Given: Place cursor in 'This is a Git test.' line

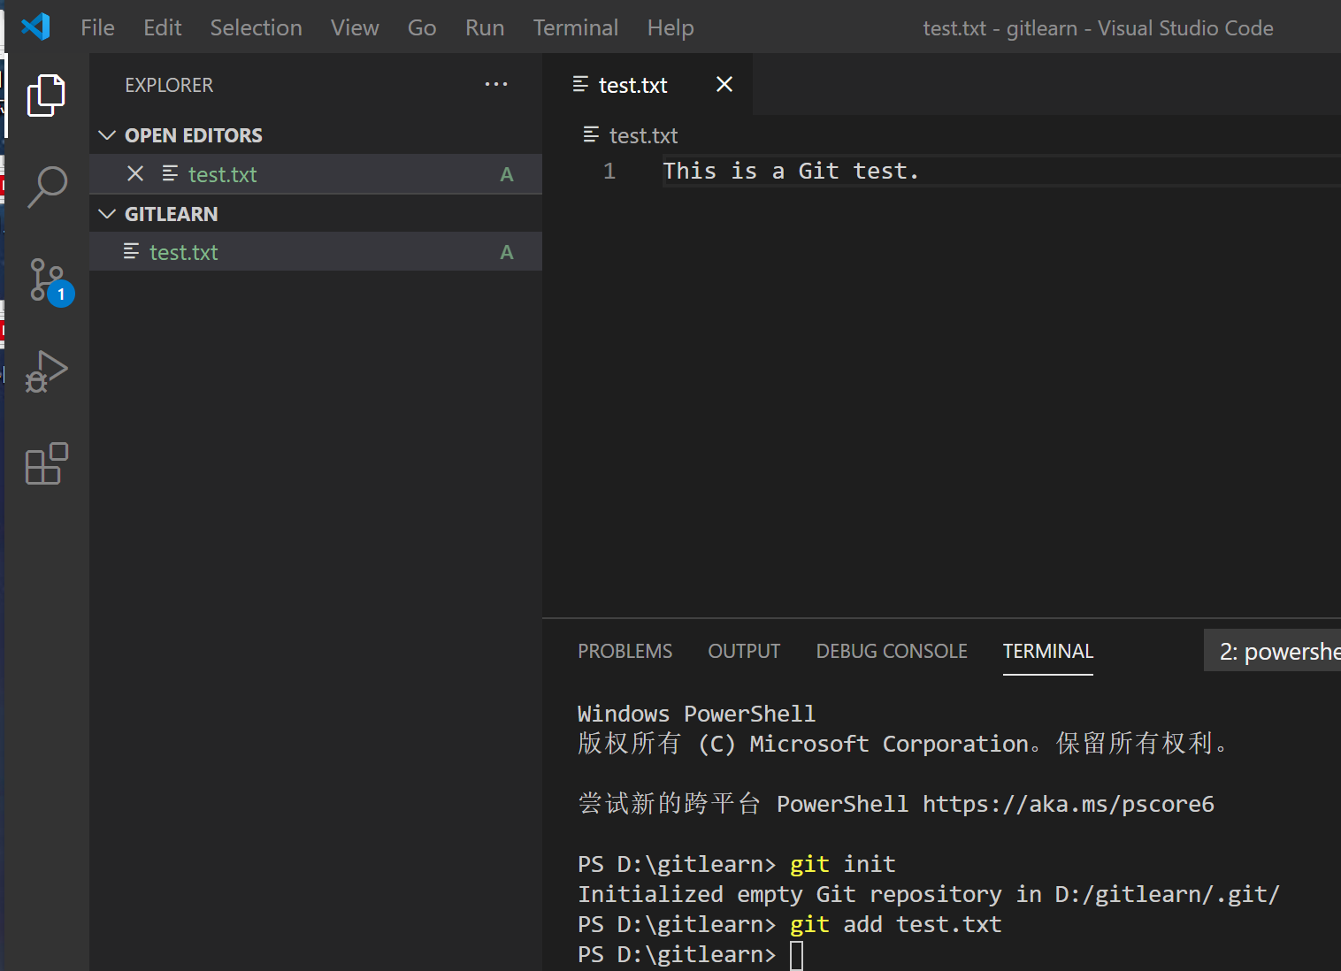Looking at the screenshot, I should (792, 171).
